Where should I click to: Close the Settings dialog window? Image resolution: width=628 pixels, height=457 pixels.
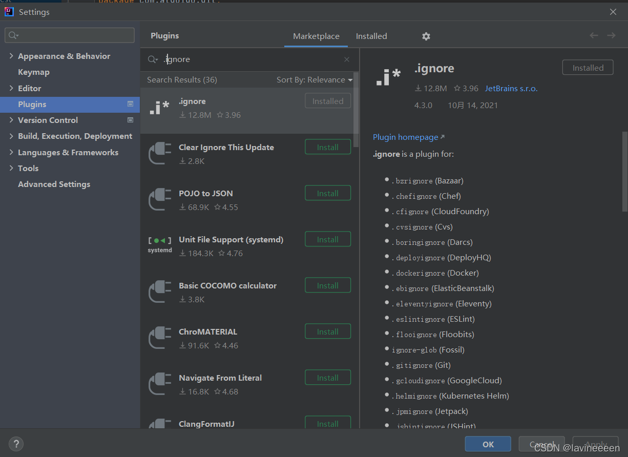point(613,11)
